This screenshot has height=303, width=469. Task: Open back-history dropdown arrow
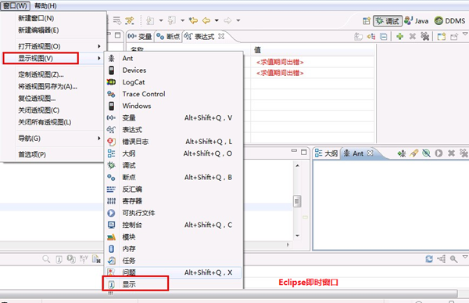[x=217, y=20]
